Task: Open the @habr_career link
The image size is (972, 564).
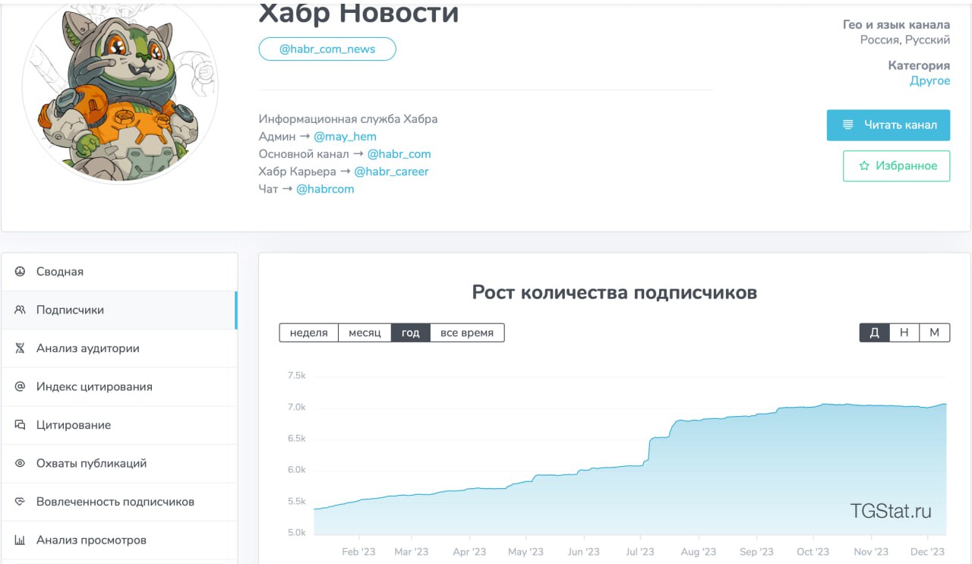Action: tap(391, 172)
